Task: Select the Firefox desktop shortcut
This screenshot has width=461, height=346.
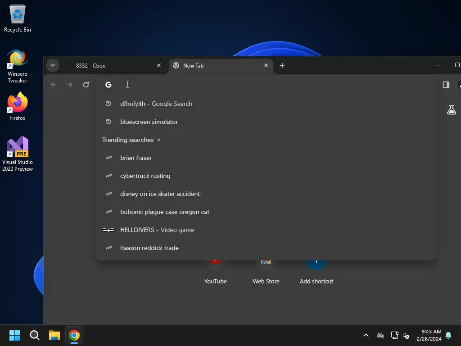Action: 18,106
